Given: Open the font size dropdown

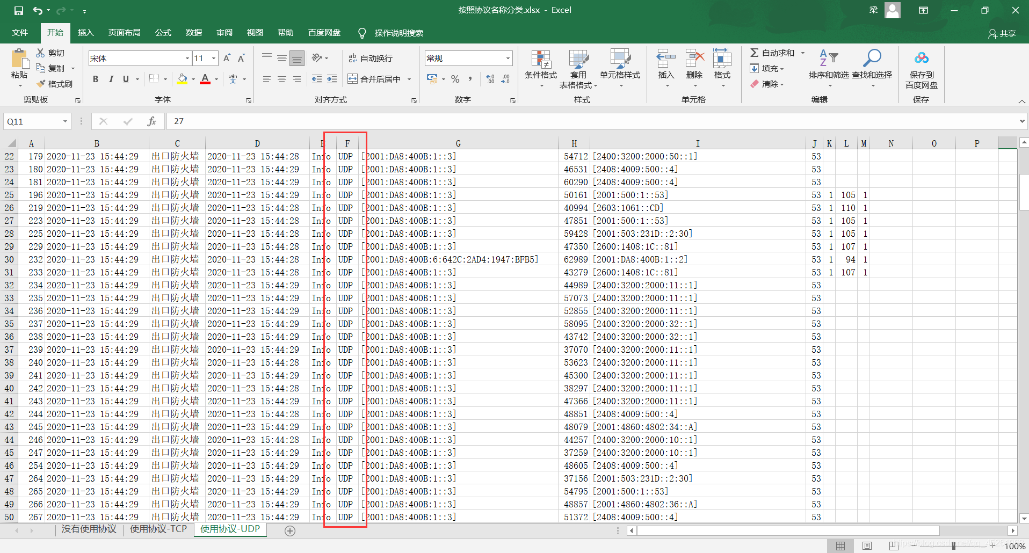Looking at the screenshot, I should pos(214,58).
